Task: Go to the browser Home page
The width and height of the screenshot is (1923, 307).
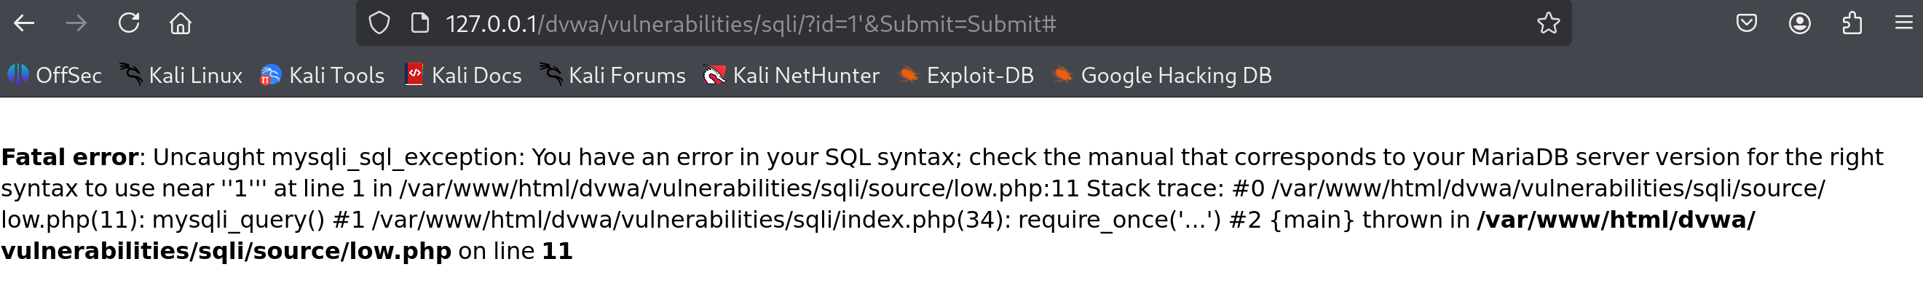Action: [x=181, y=24]
